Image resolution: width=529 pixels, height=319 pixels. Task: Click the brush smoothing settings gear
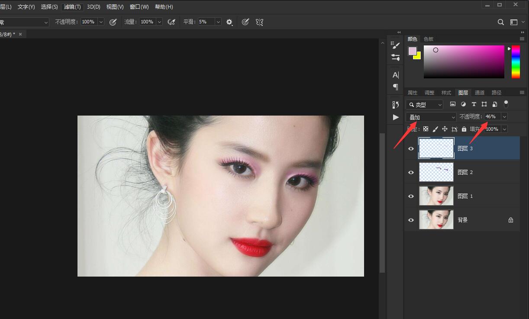click(x=229, y=22)
